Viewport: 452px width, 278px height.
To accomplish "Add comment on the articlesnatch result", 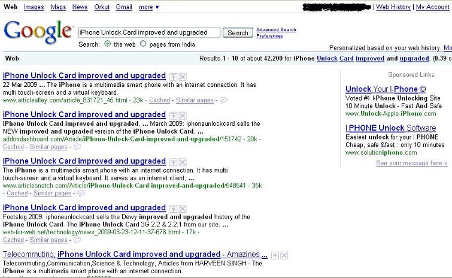I will point(81,193).
